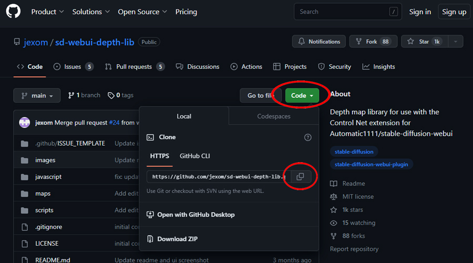Click the Notifications button
Screen dimensions: 473x263
coord(319,42)
